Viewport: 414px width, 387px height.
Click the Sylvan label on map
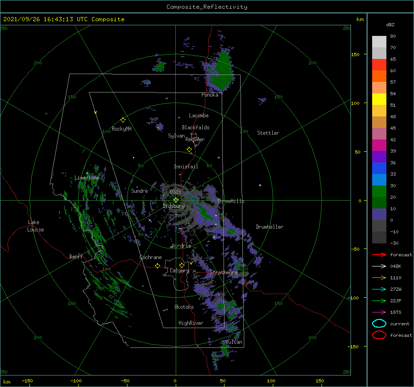click(x=176, y=136)
